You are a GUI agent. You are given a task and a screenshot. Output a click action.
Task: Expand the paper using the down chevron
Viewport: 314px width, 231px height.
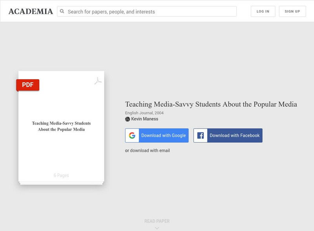157,228
